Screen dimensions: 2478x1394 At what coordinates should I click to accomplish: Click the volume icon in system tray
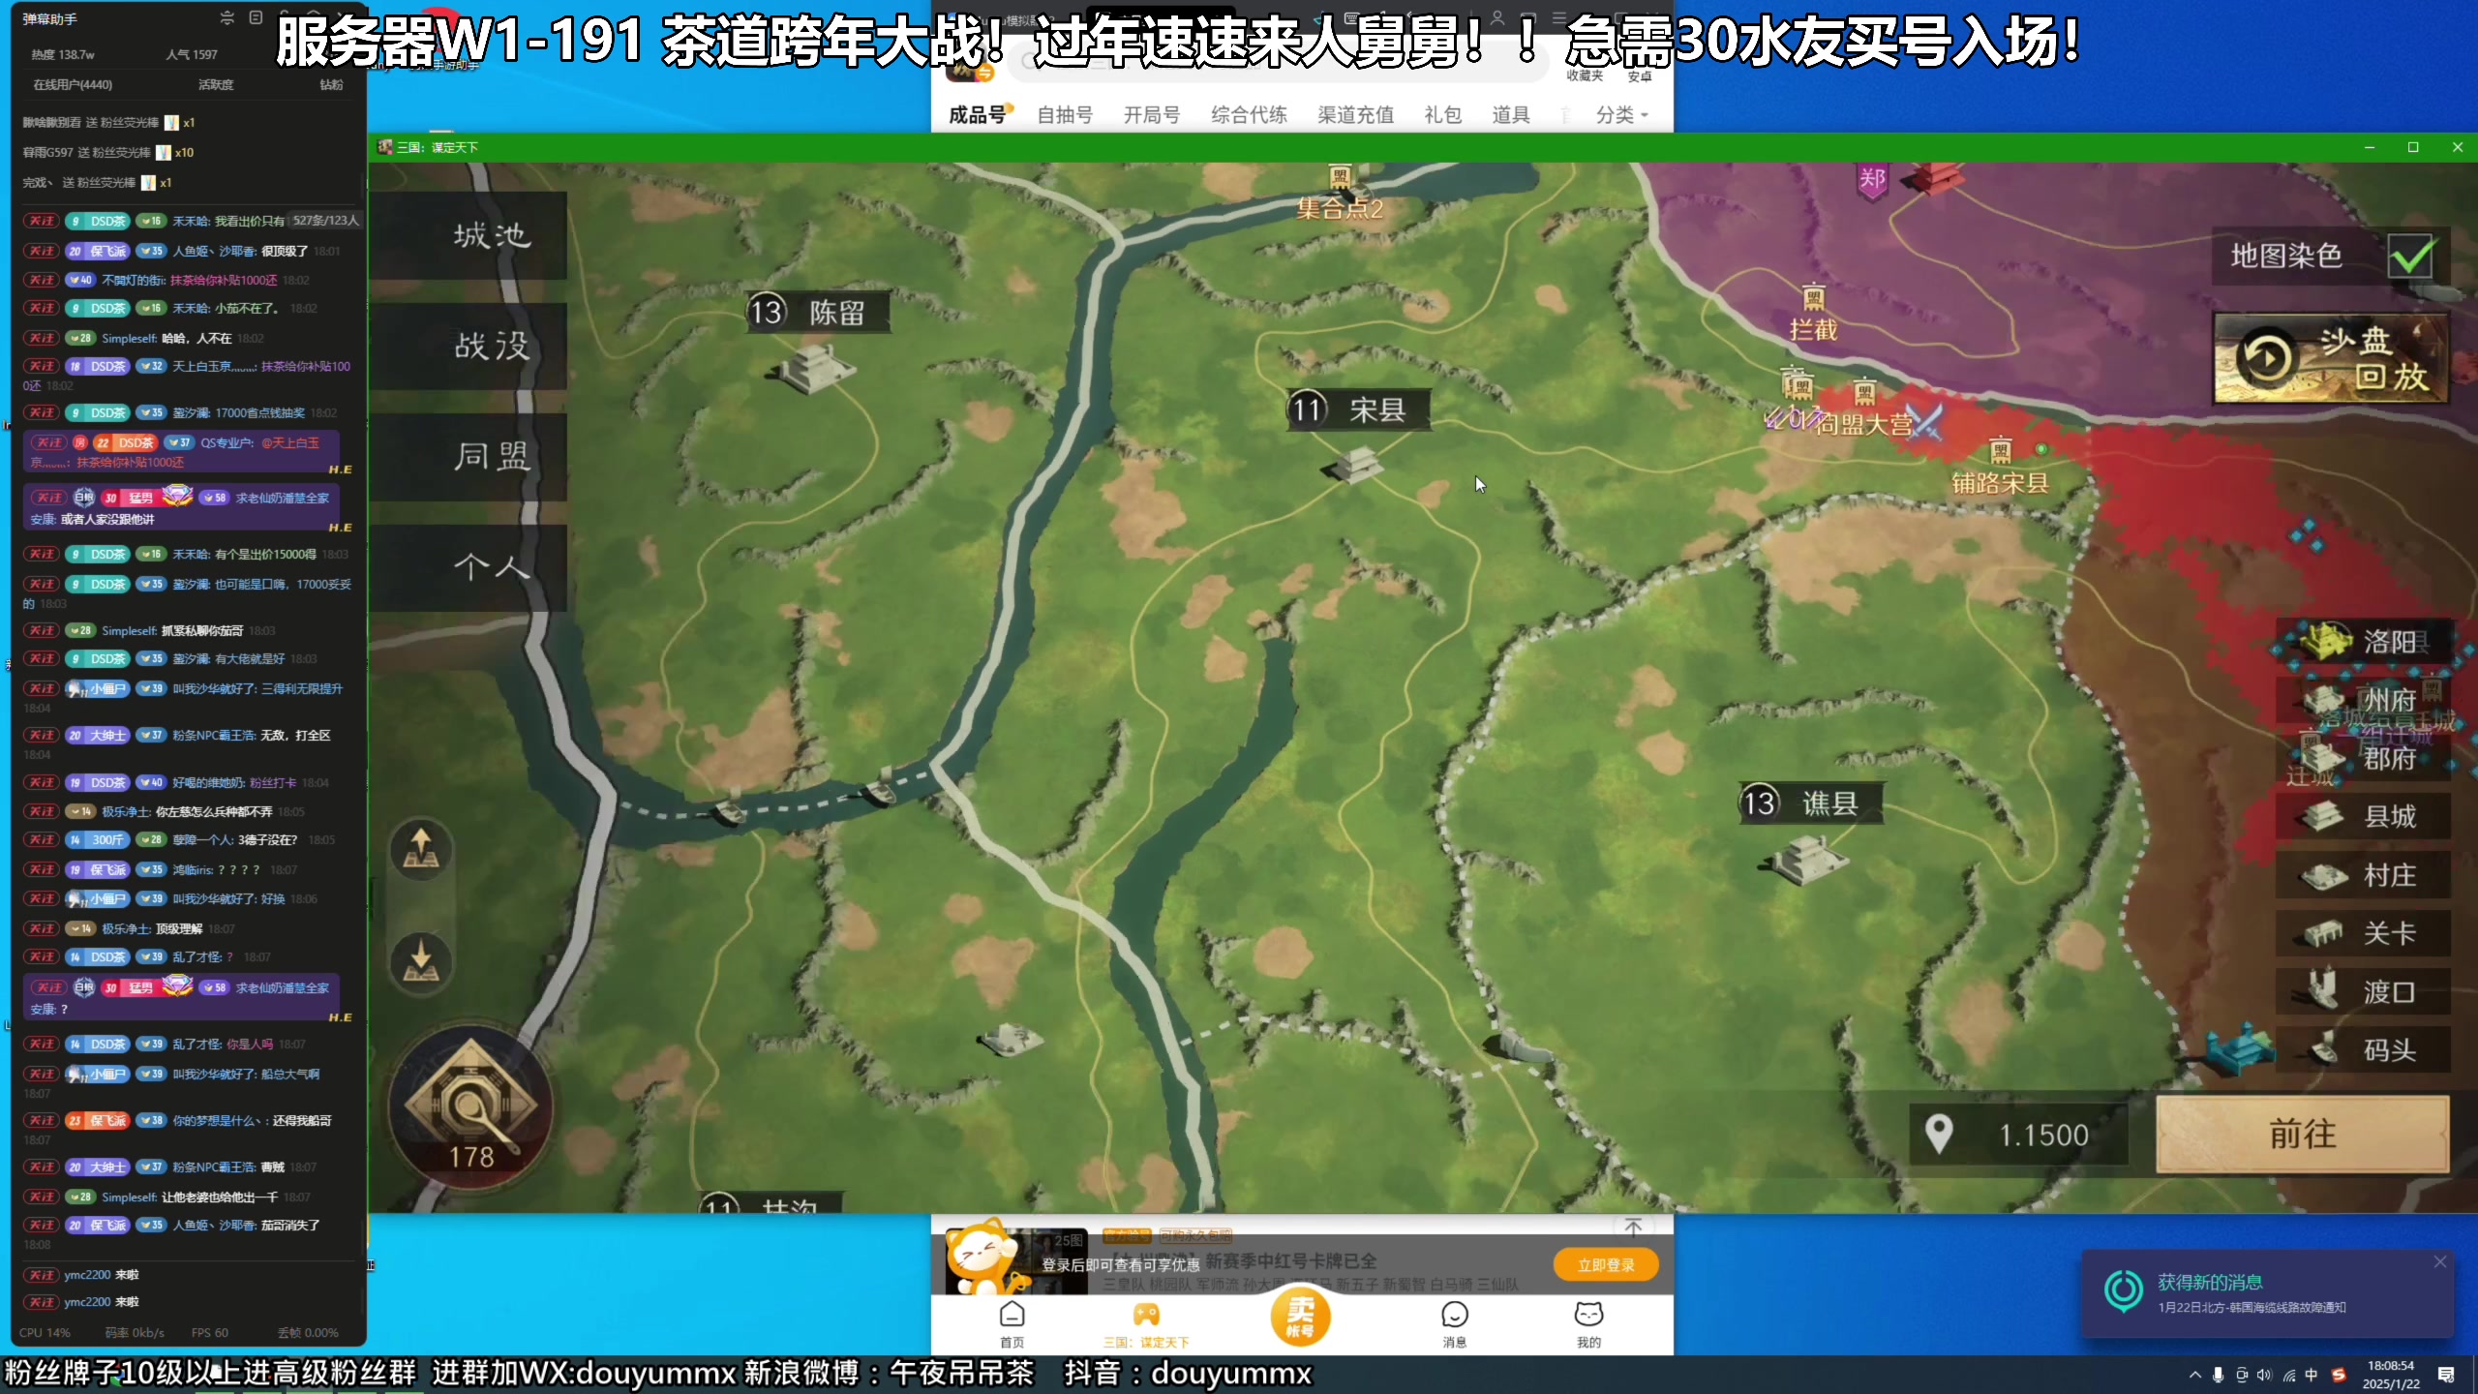[x=2264, y=1375]
